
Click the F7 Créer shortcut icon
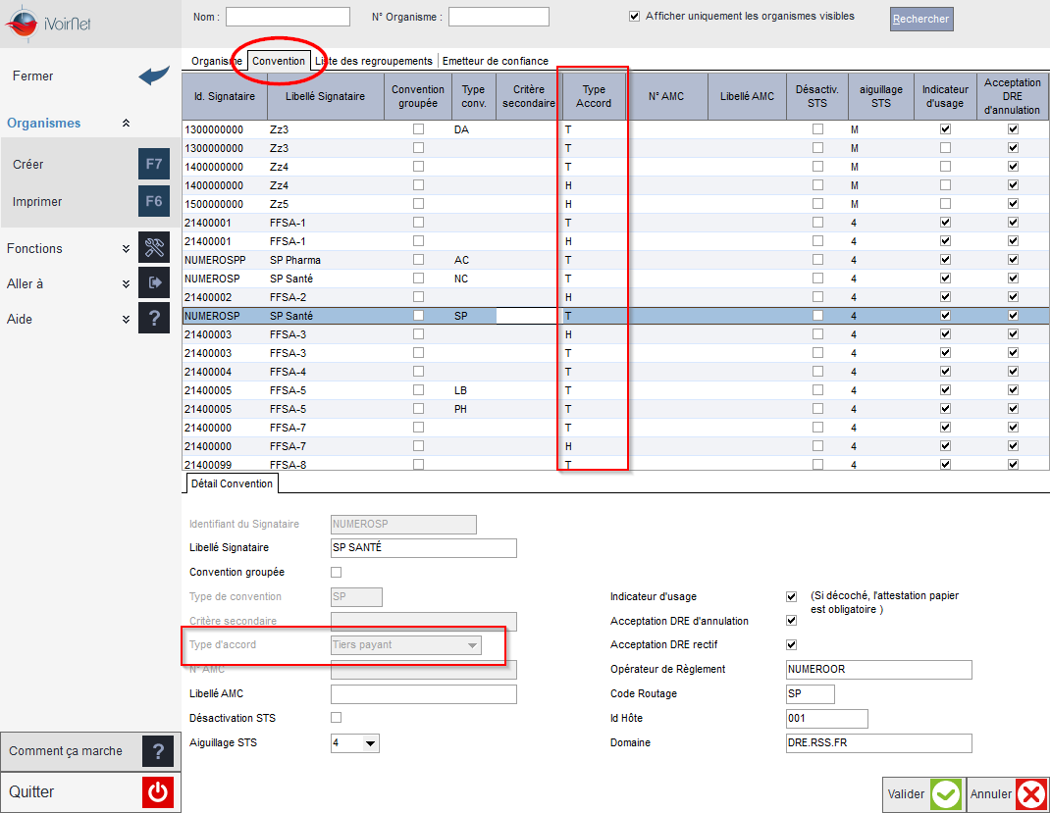154,164
